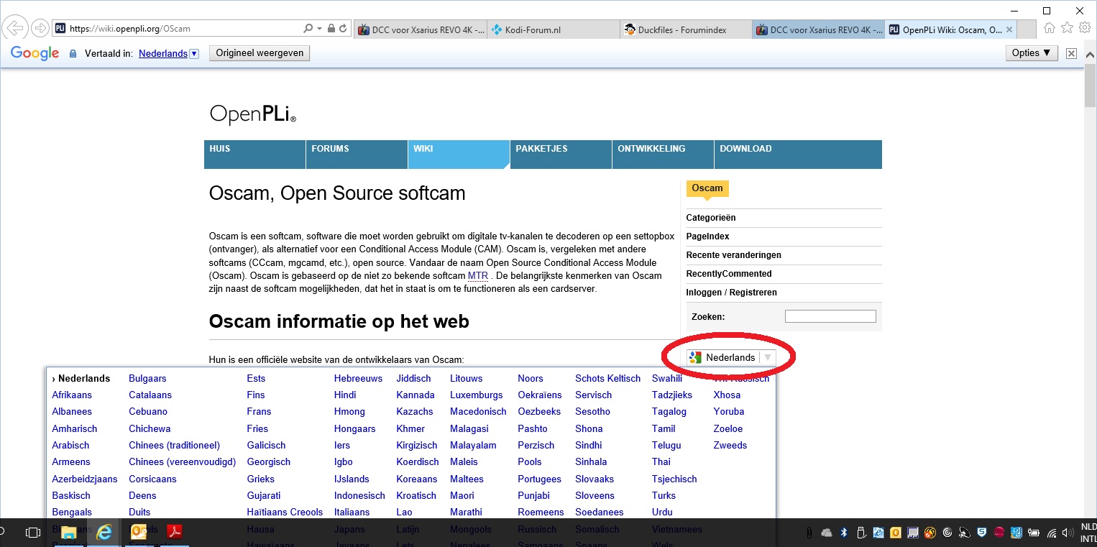Pick Chinees (vereenvoudigd) language option

(183, 462)
